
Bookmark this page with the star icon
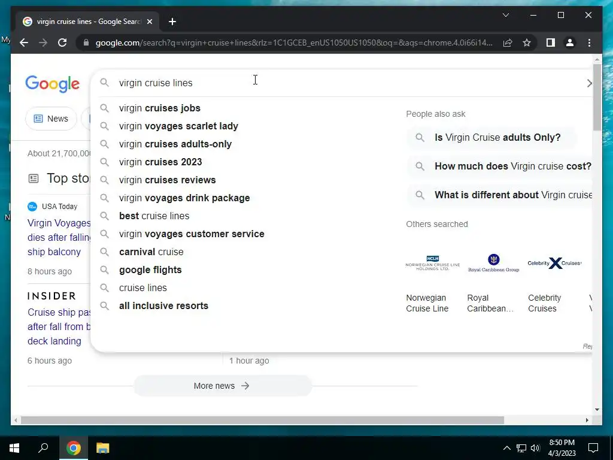tap(527, 43)
